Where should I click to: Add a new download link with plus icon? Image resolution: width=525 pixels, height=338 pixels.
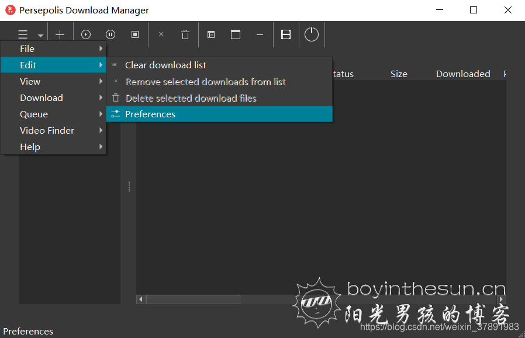(60, 34)
